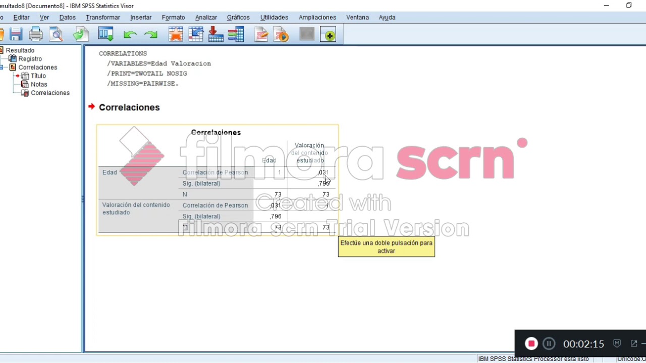
Task: Click the CORRELATIONS syntax log line
Action: (123, 53)
